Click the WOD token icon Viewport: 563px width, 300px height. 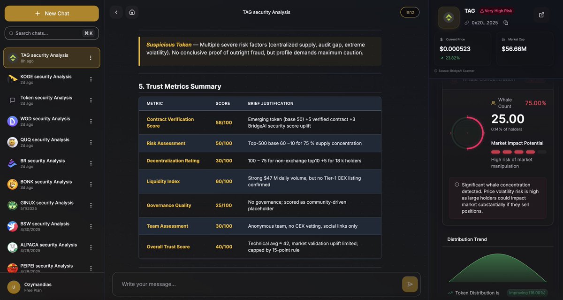(x=13, y=121)
